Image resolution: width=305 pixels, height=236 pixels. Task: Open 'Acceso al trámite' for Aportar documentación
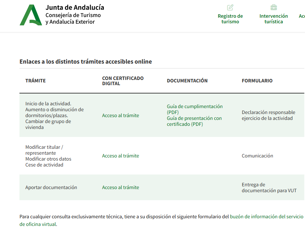click(120, 187)
